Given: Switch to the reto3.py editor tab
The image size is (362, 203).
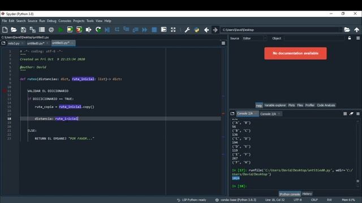Looking at the screenshot, I should pos(14,43).
